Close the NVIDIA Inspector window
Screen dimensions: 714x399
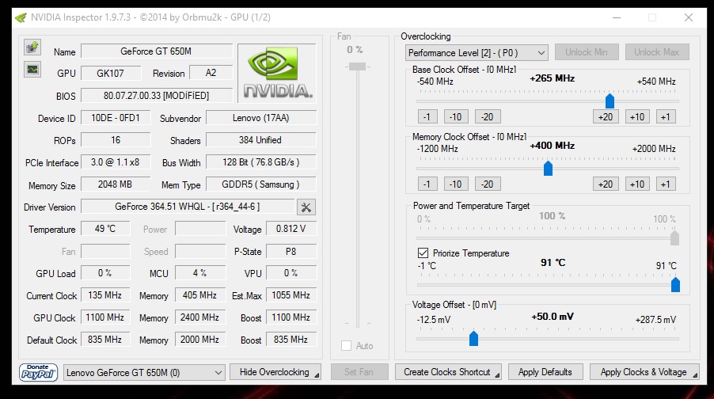coord(689,17)
